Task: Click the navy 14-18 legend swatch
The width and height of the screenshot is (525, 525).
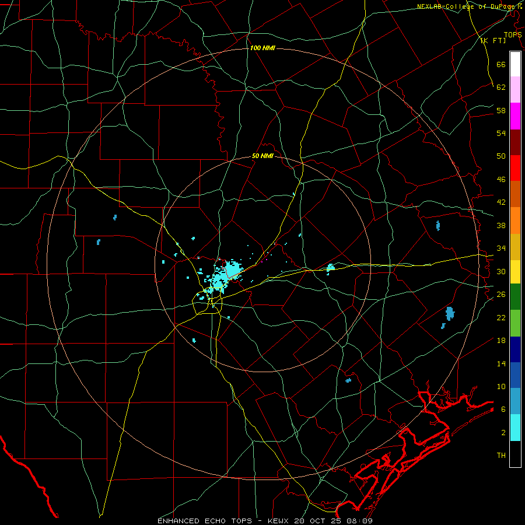Action: (515, 349)
